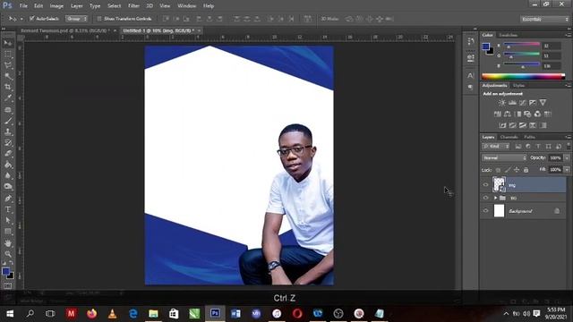Select the Clone Stamp tool

(8, 131)
